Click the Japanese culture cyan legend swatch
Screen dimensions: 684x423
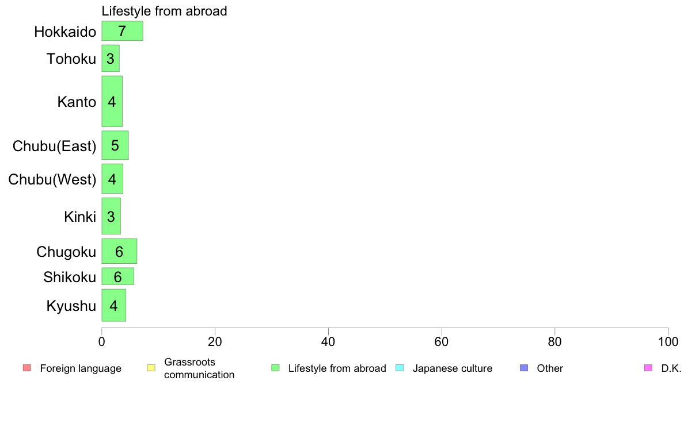coord(400,368)
